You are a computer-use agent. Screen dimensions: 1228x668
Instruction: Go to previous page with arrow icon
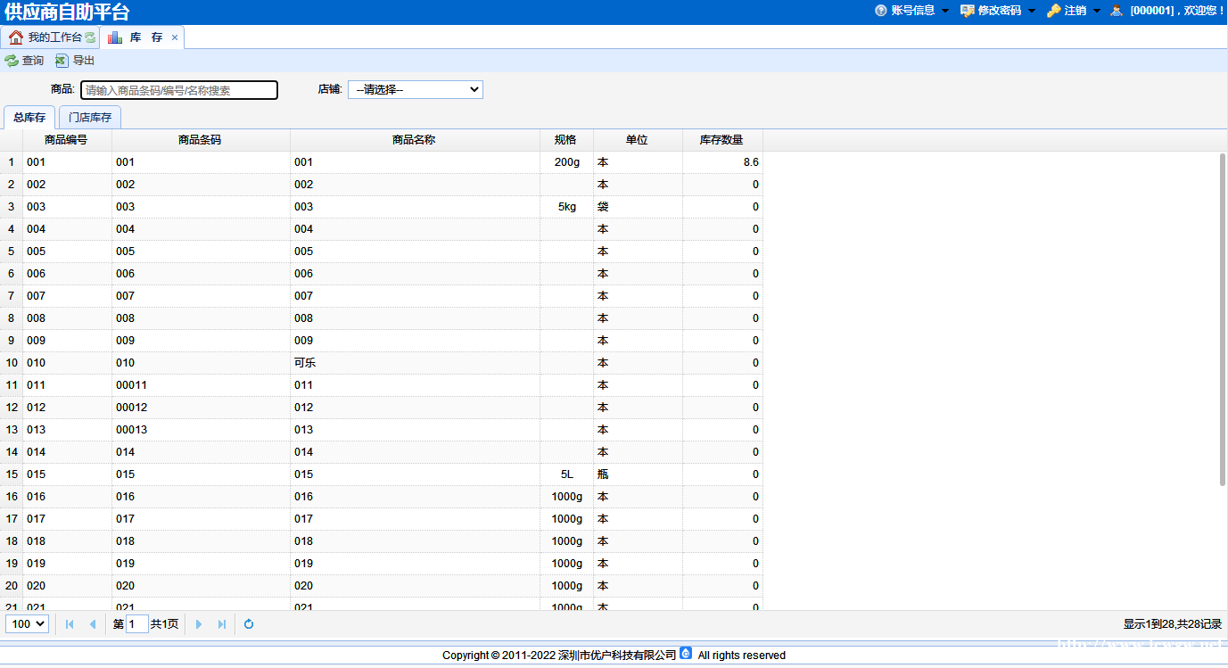[92, 624]
